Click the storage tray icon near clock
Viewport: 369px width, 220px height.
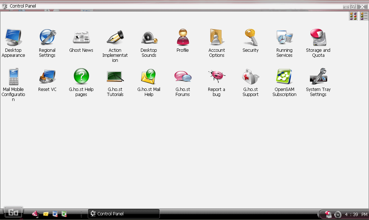click(328, 214)
